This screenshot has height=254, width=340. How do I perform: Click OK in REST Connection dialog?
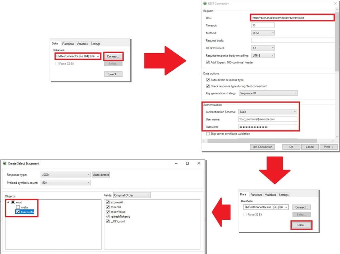291,147
